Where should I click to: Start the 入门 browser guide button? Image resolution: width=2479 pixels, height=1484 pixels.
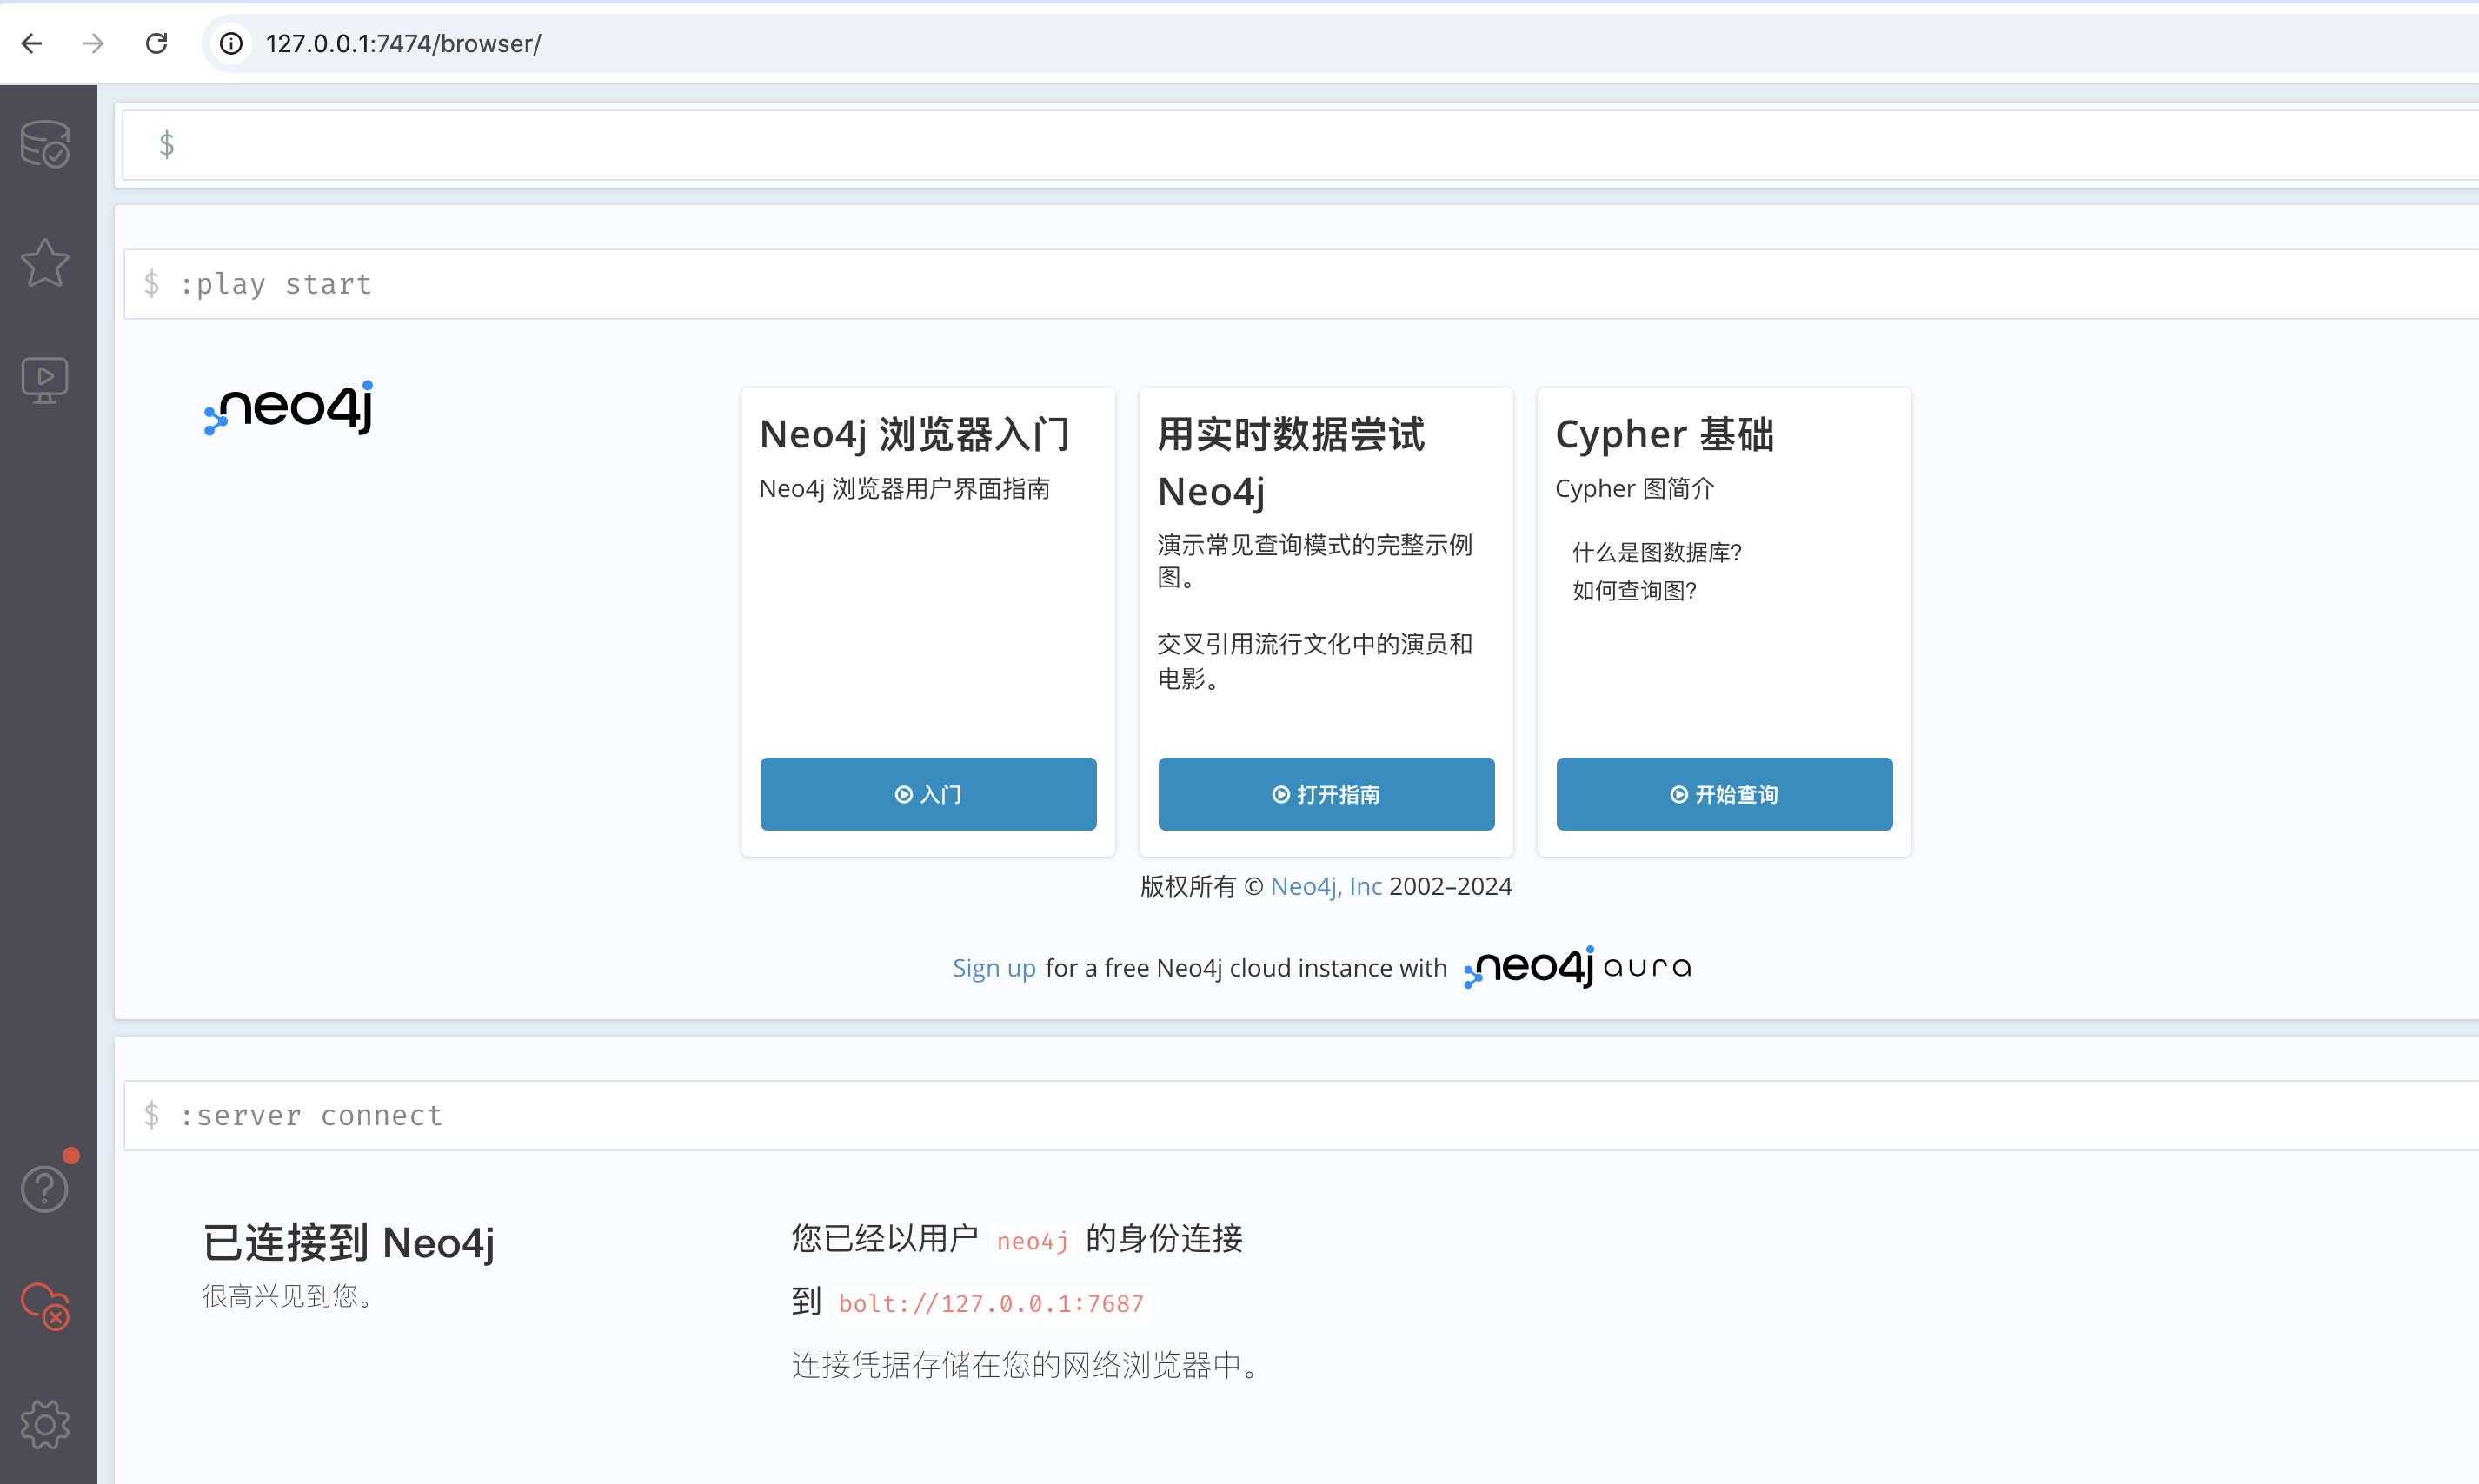(927, 794)
